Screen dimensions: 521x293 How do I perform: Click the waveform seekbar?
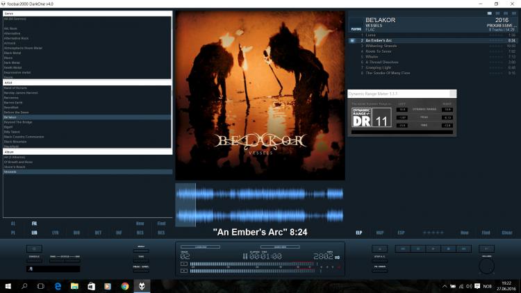click(x=260, y=205)
